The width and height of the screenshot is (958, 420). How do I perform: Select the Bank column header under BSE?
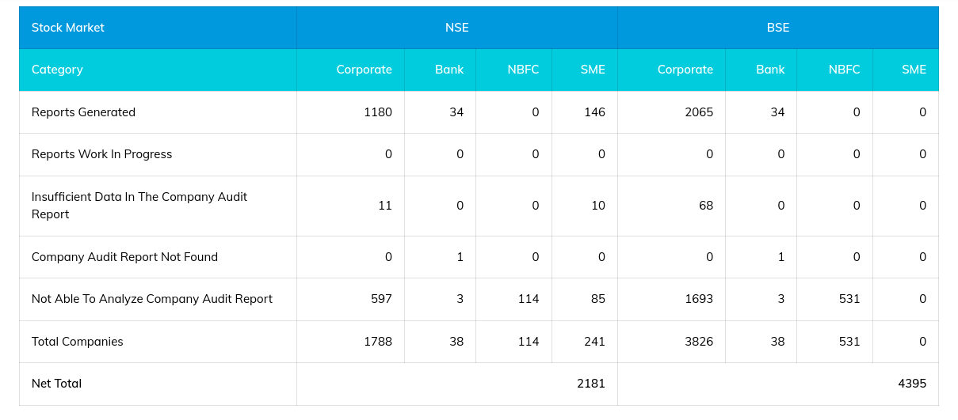click(x=761, y=70)
